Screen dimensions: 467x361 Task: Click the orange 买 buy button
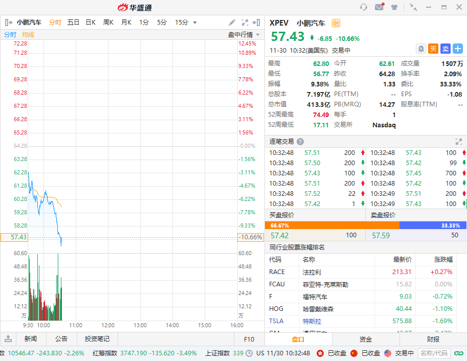tap(433, 49)
